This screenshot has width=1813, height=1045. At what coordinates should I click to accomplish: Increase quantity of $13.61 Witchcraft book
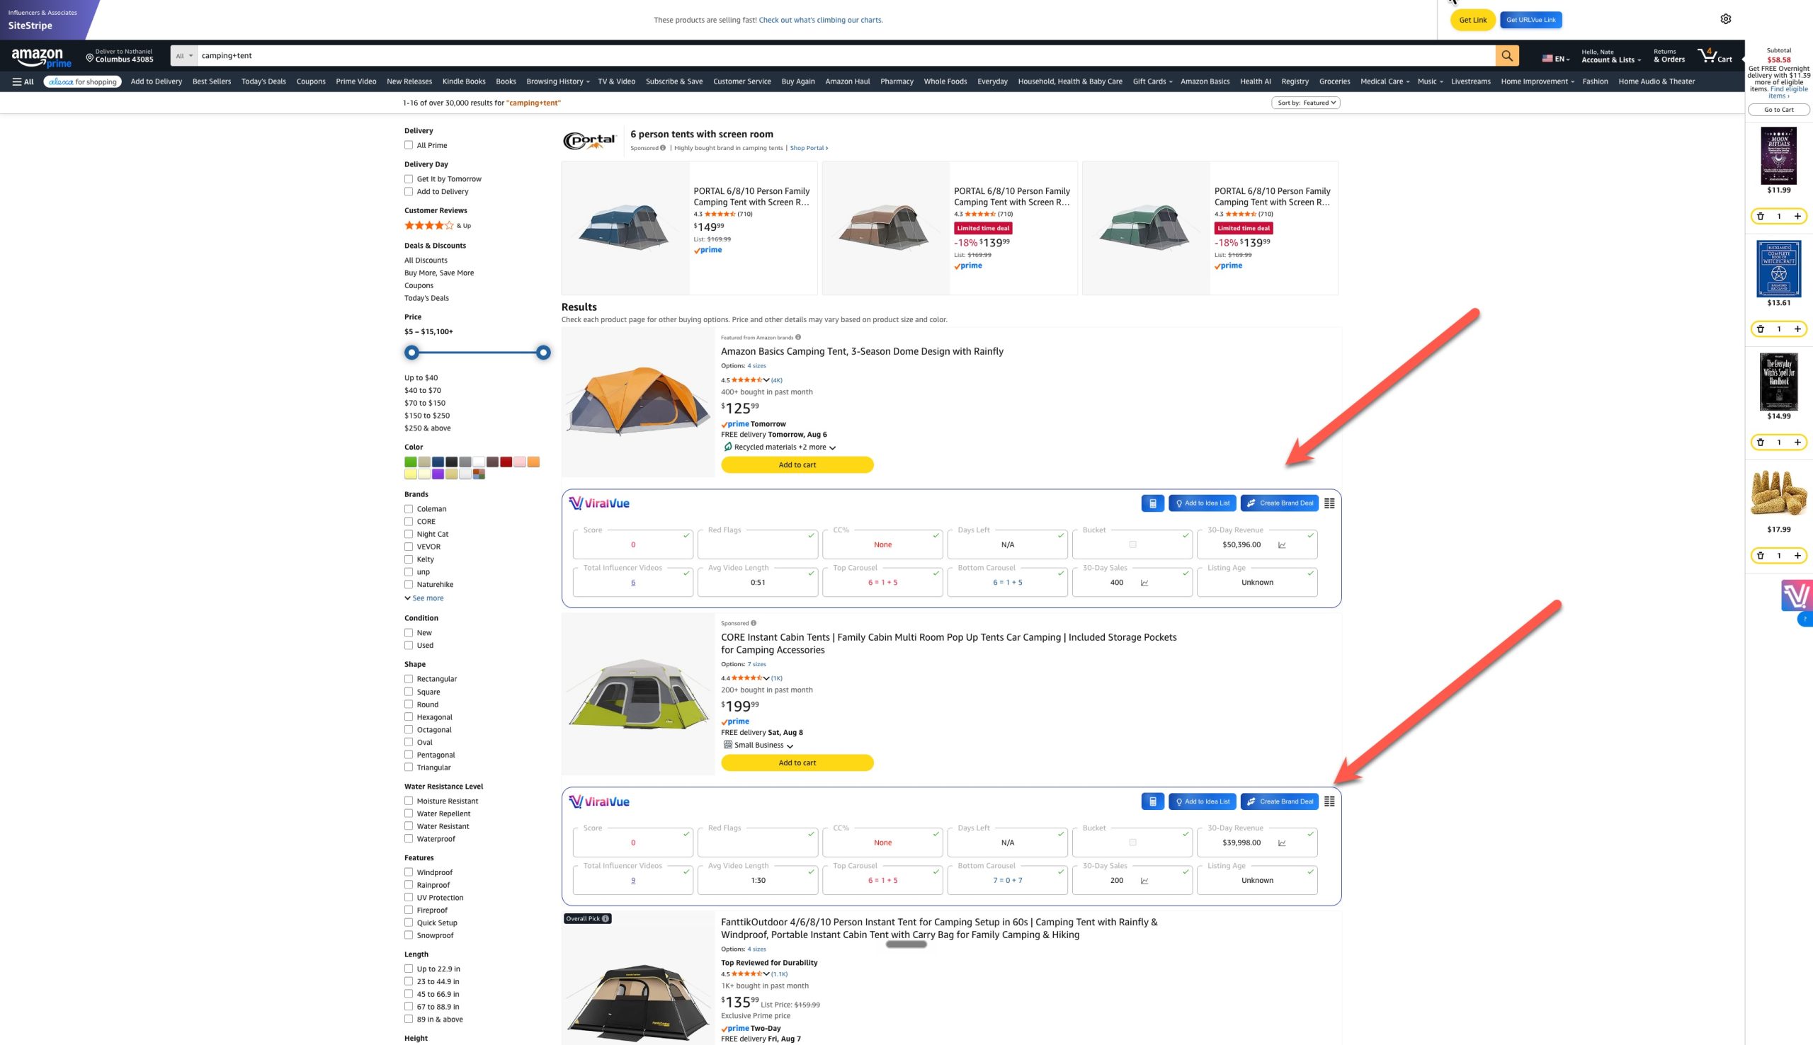click(x=1797, y=329)
